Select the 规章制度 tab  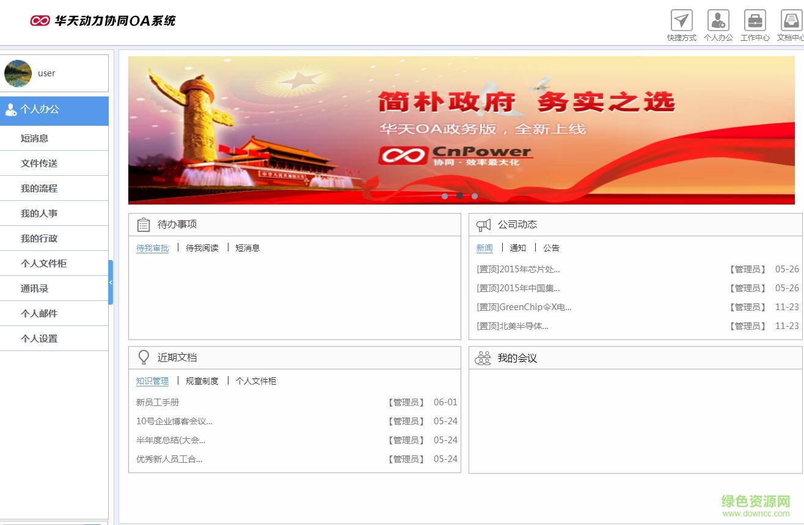coord(202,381)
